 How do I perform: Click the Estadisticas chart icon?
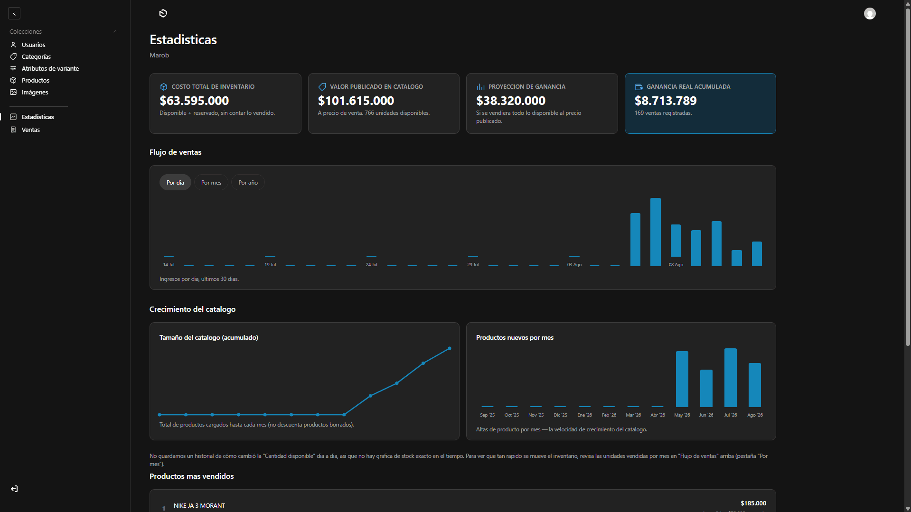click(x=13, y=117)
